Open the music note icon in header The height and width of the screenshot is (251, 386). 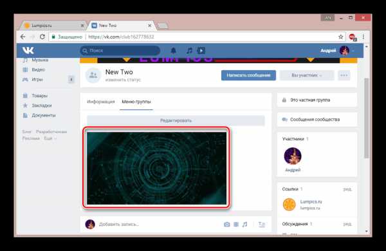(189, 50)
